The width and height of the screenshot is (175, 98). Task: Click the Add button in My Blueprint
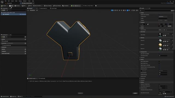[x=3, y=37]
